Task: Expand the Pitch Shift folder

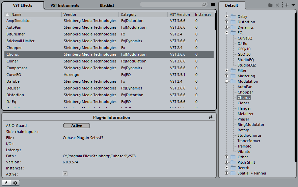Action: point(226,162)
